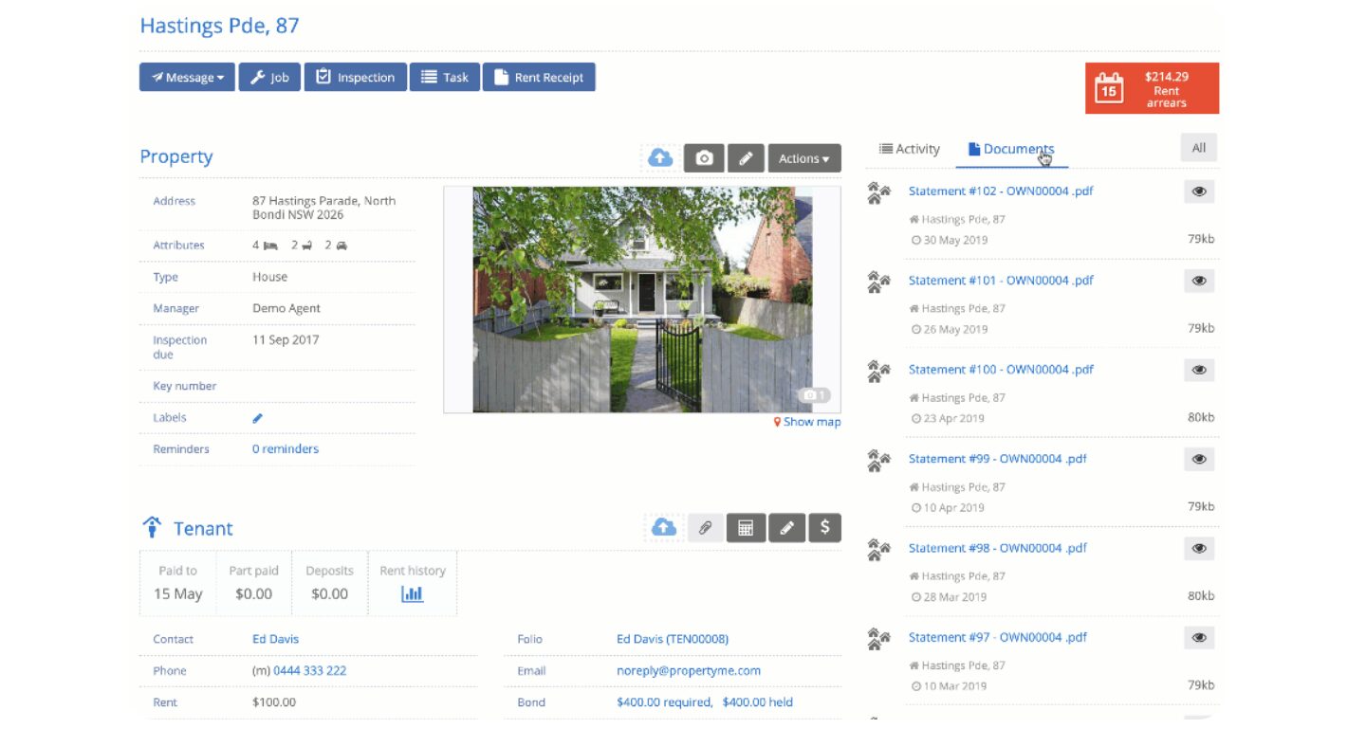Open Statement #102 - OWN00004 .pdf
The height and width of the screenshot is (747, 1366).
pyautogui.click(x=1001, y=191)
